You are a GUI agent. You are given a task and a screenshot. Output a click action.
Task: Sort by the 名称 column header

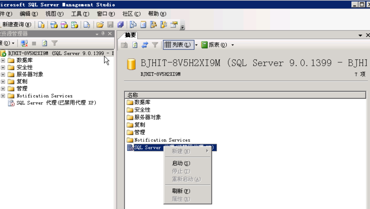pyautogui.click(x=245, y=95)
